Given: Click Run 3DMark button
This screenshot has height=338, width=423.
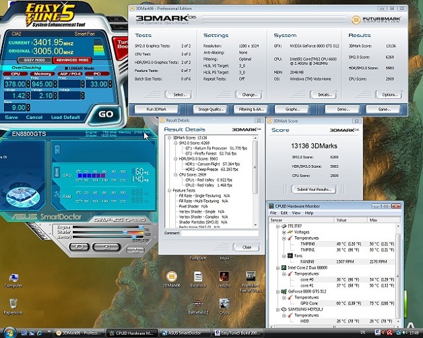Looking at the screenshot, I should click(156, 109).
